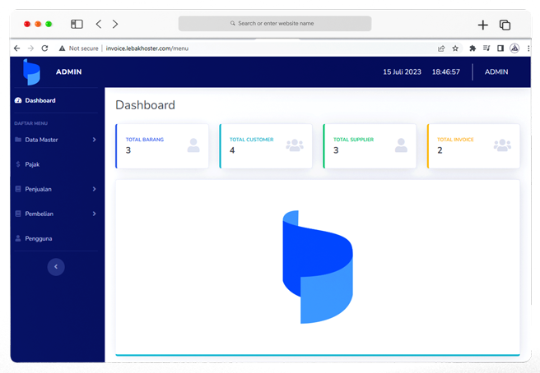
Task: Collapse the sidebar with the round arrow button
Action: (56, 267)
